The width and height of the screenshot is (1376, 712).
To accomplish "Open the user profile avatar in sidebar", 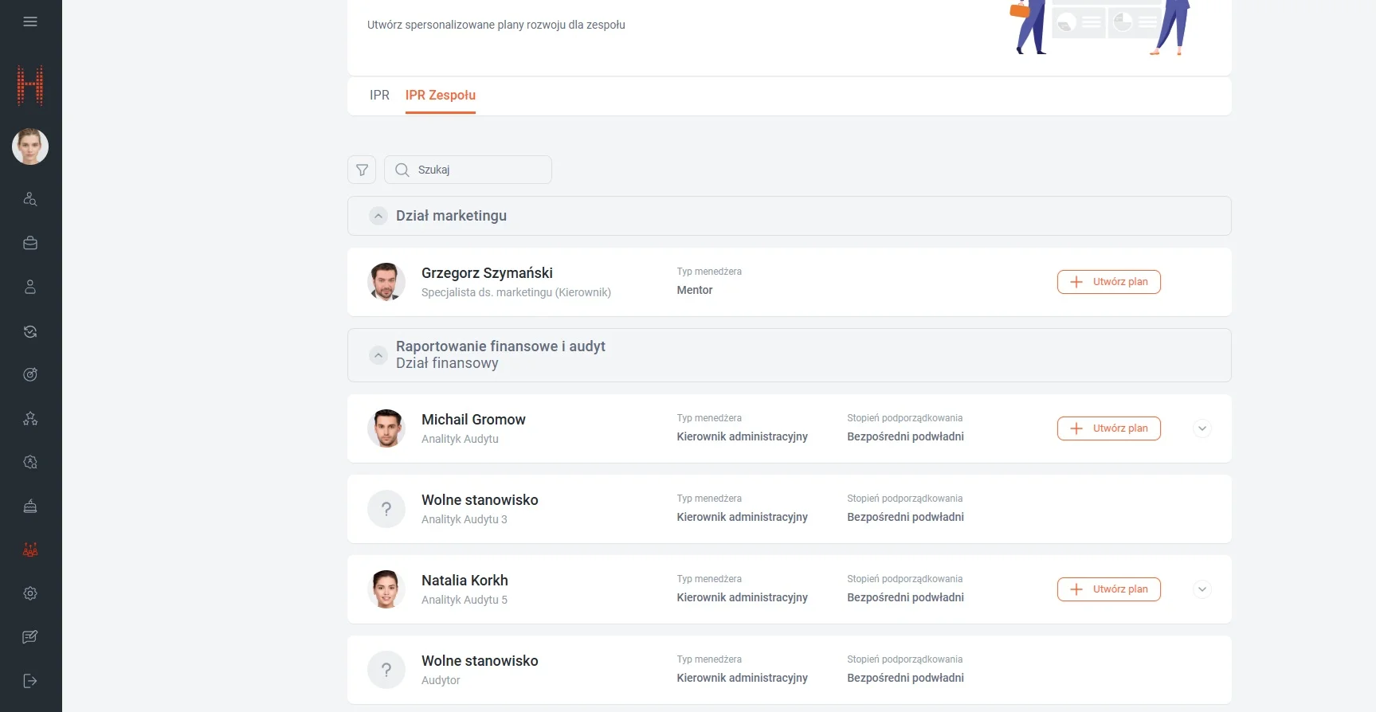I will (30, 147).
